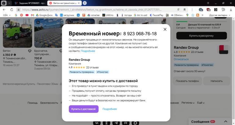Viewport: 235px width, 125px height.
Task: Open the Rutube footer icon
Action: click(125, 123)
